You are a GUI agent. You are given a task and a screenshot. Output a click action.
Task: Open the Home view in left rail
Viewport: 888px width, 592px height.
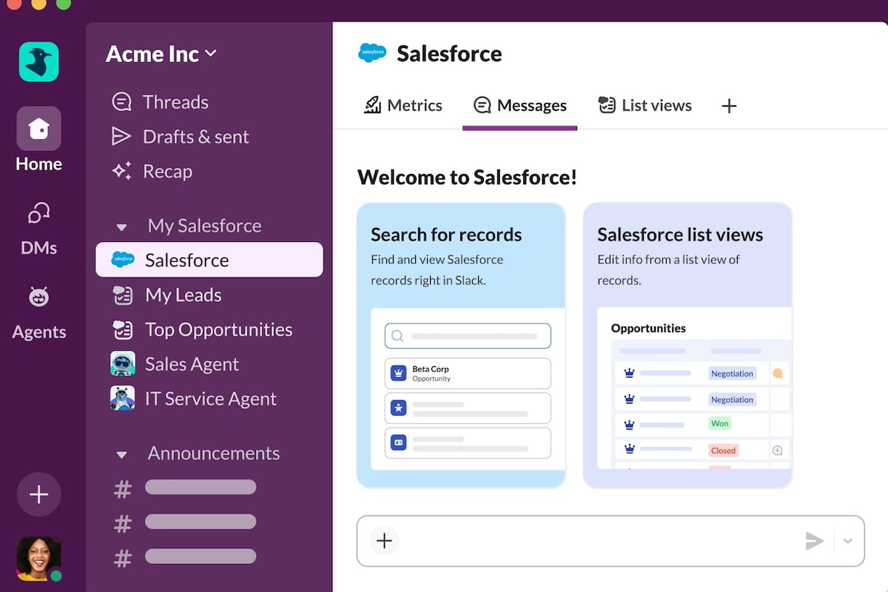pos(38,129)
